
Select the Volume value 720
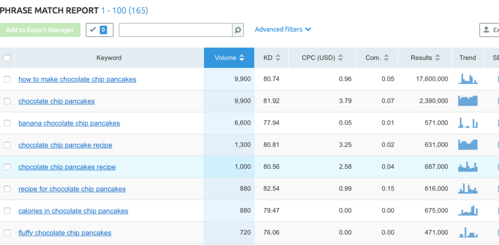246,232
